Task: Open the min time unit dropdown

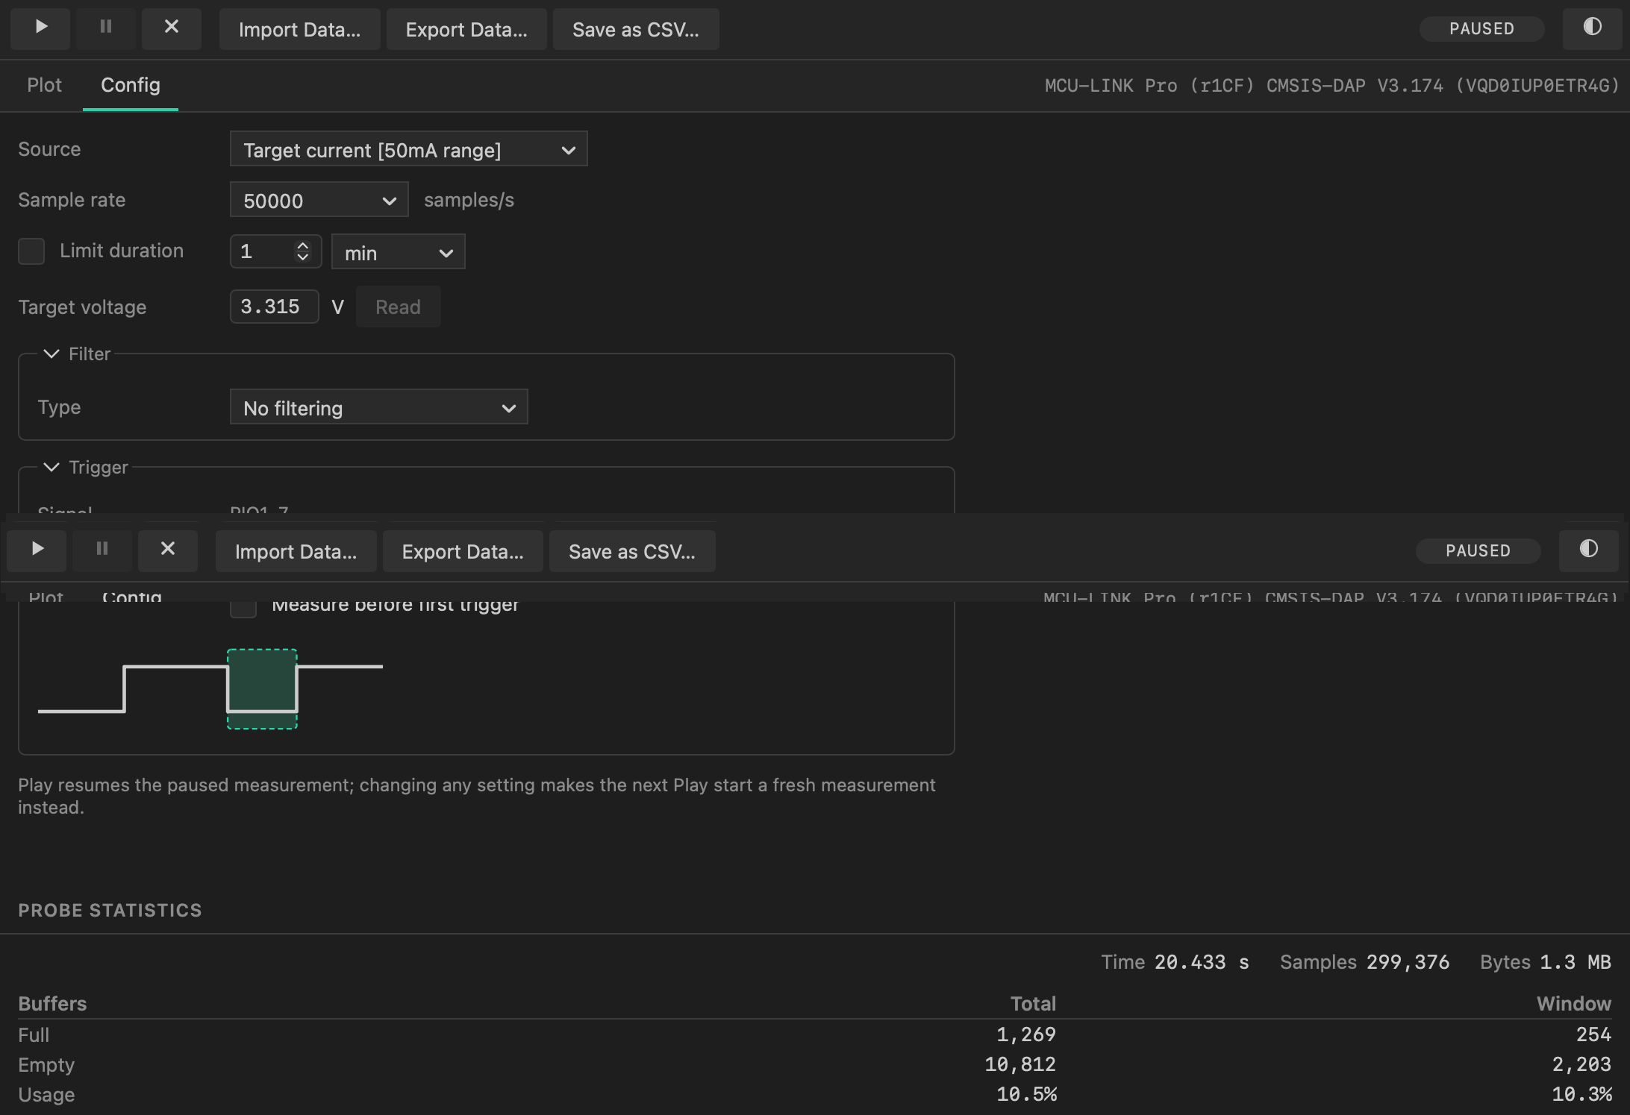Action: coord(399,252)
